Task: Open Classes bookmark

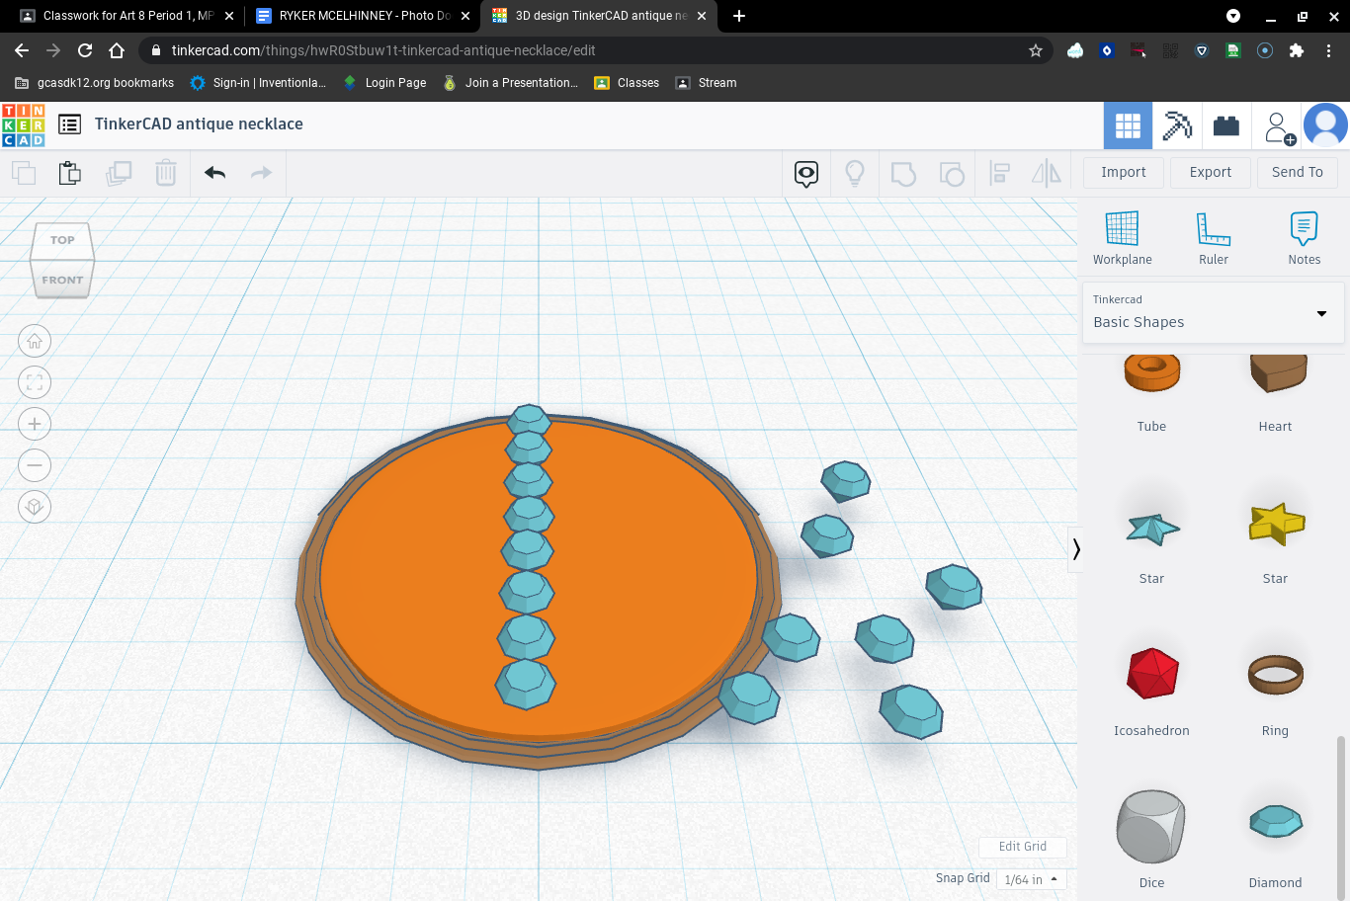Action: (627, 83)
